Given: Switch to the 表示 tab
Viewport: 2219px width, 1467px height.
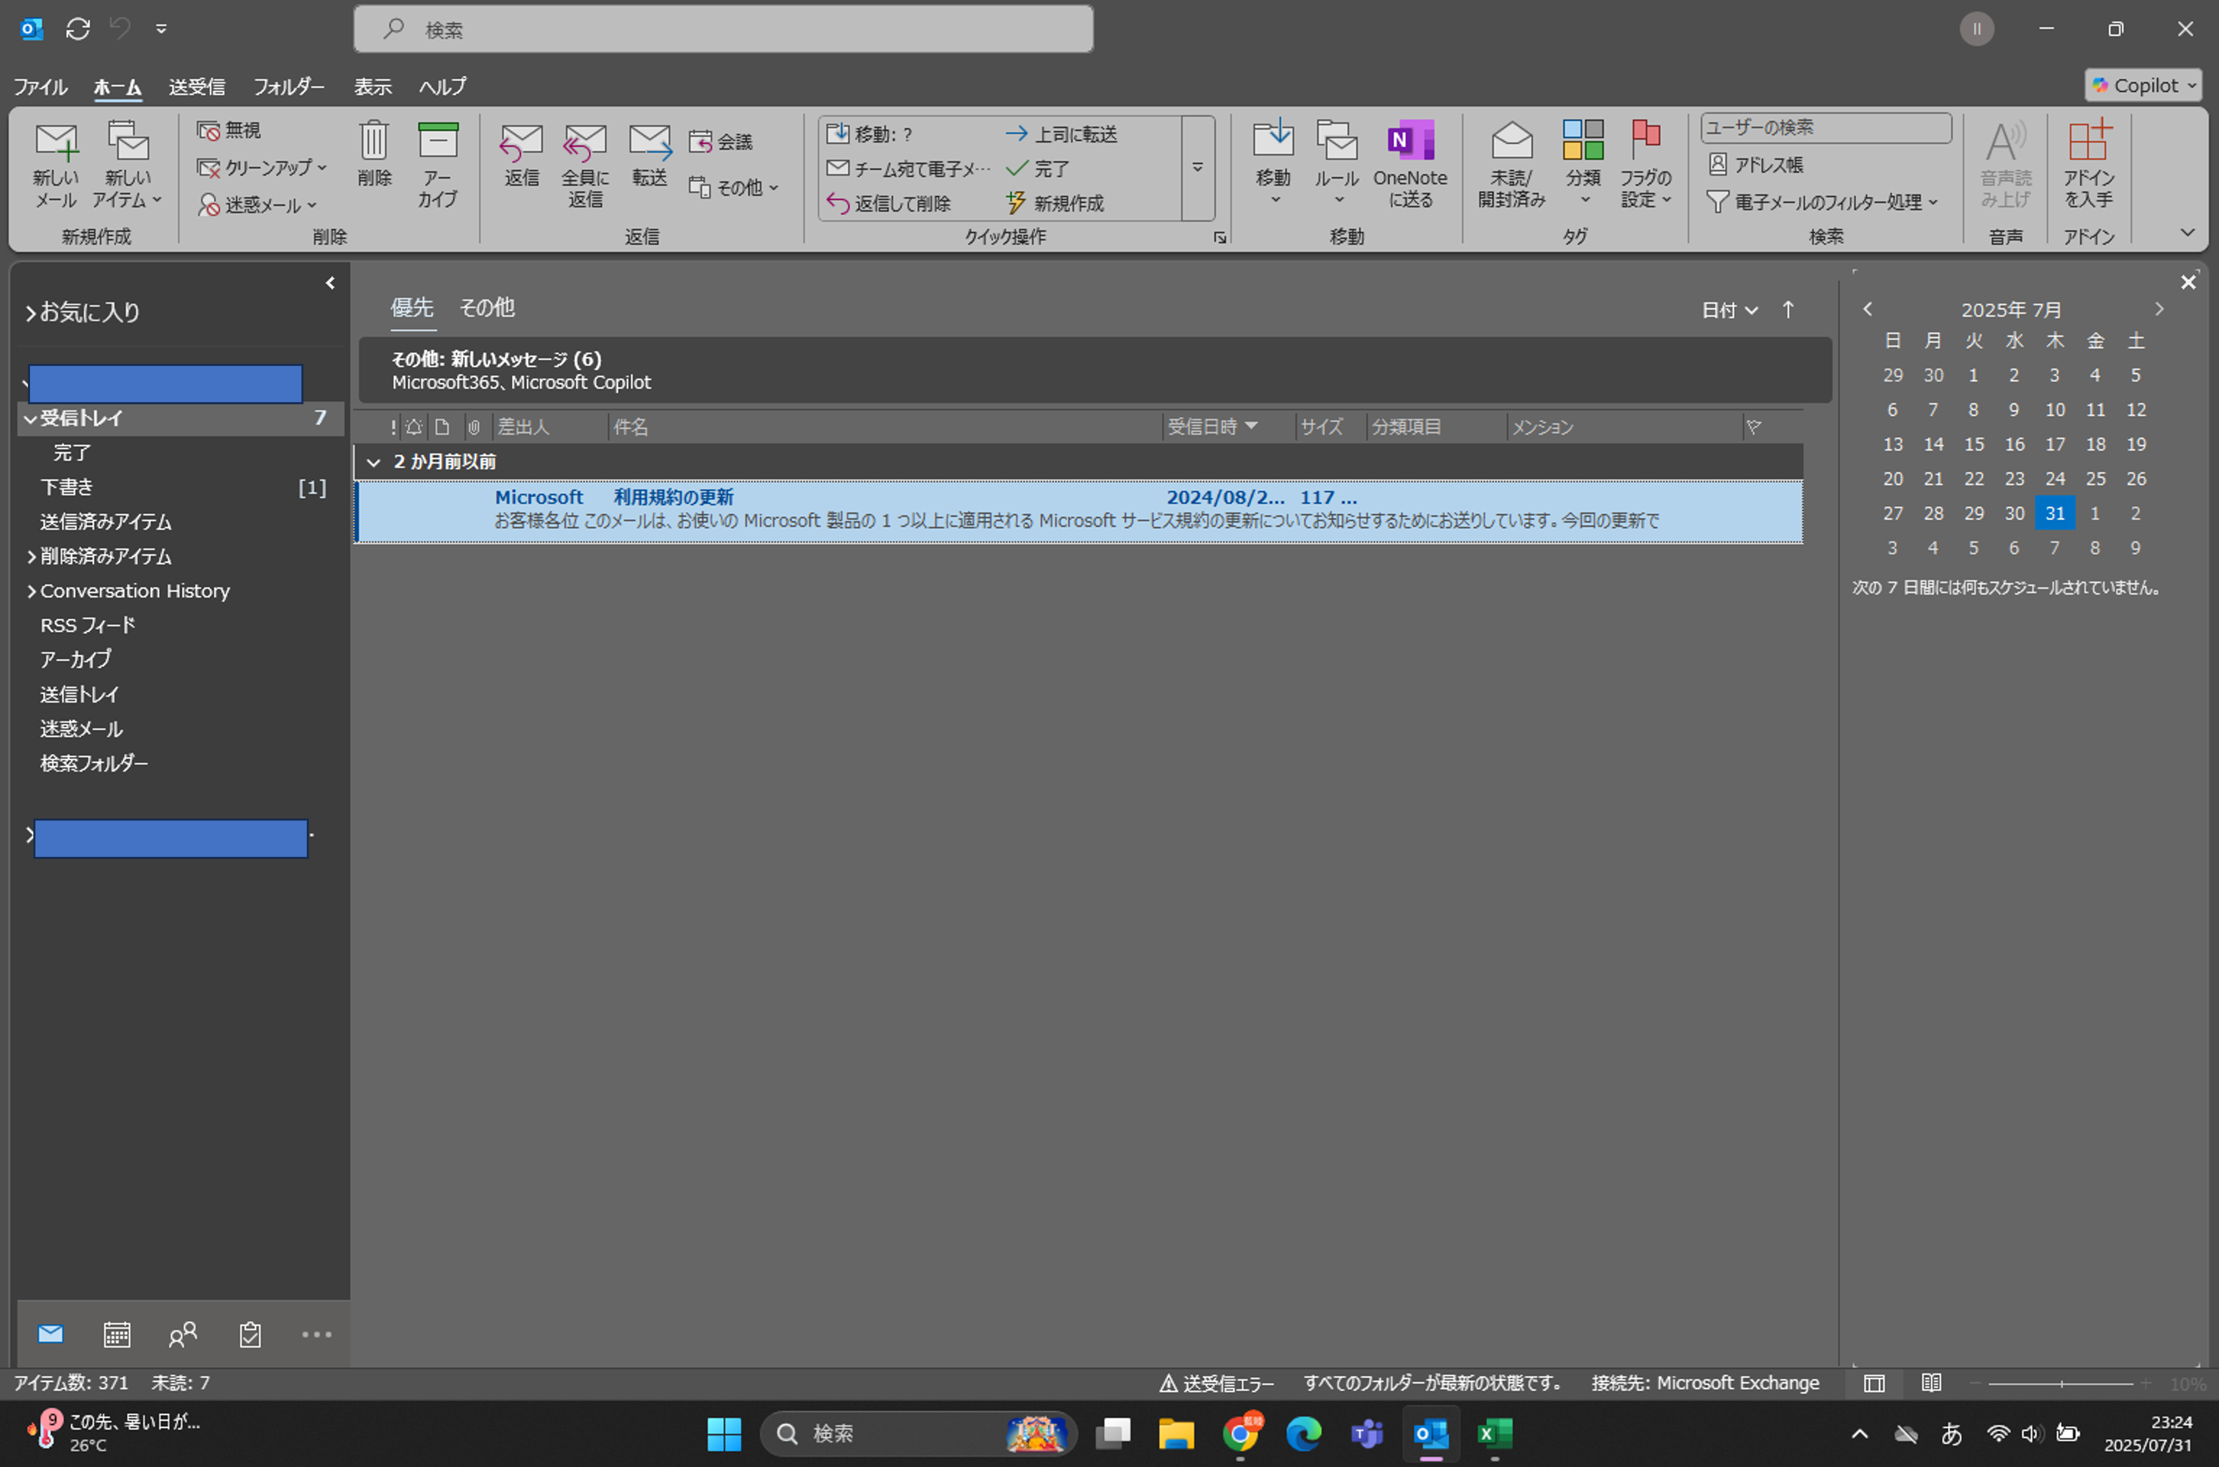Looking at the screenshot, I should pos(373,86).
